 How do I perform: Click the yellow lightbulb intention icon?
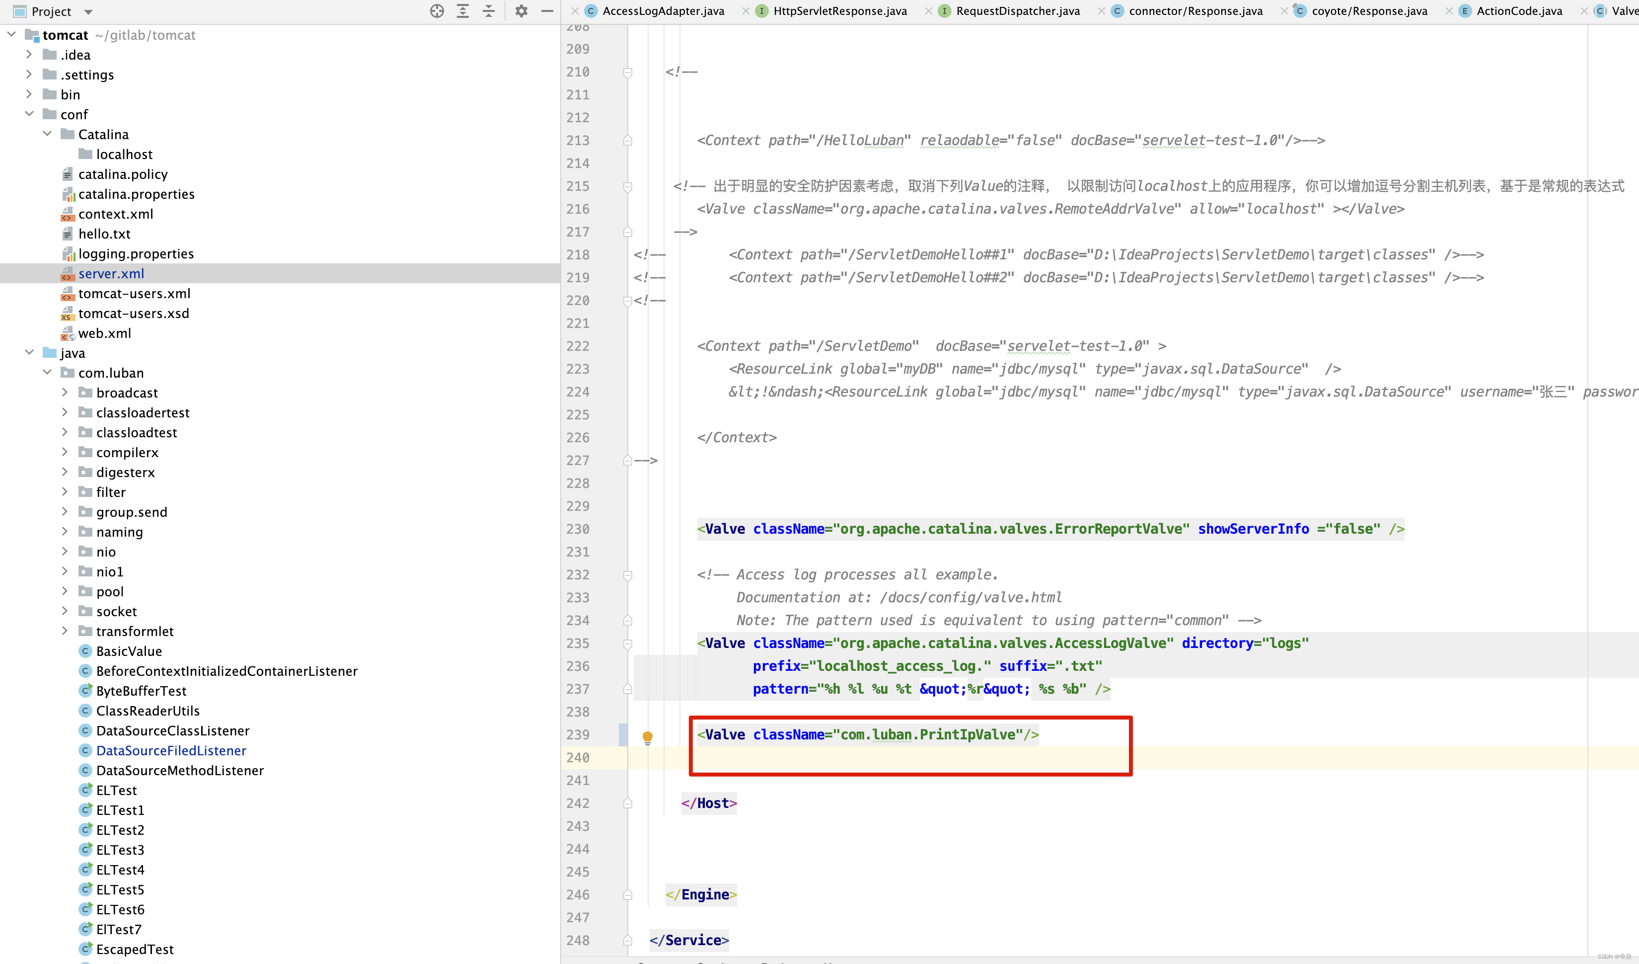click(x=647, y=737)
